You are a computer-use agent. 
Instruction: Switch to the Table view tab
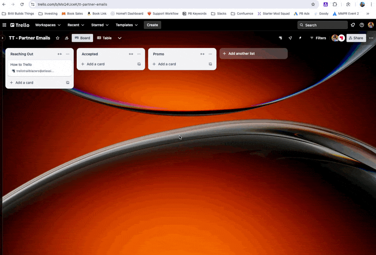[x=104, y=38]
